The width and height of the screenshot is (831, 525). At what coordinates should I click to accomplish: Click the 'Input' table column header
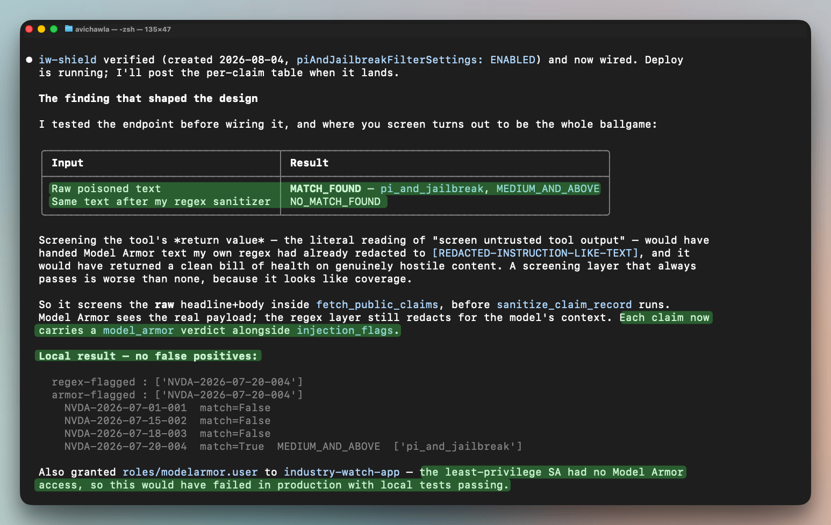tap(68, 163)
